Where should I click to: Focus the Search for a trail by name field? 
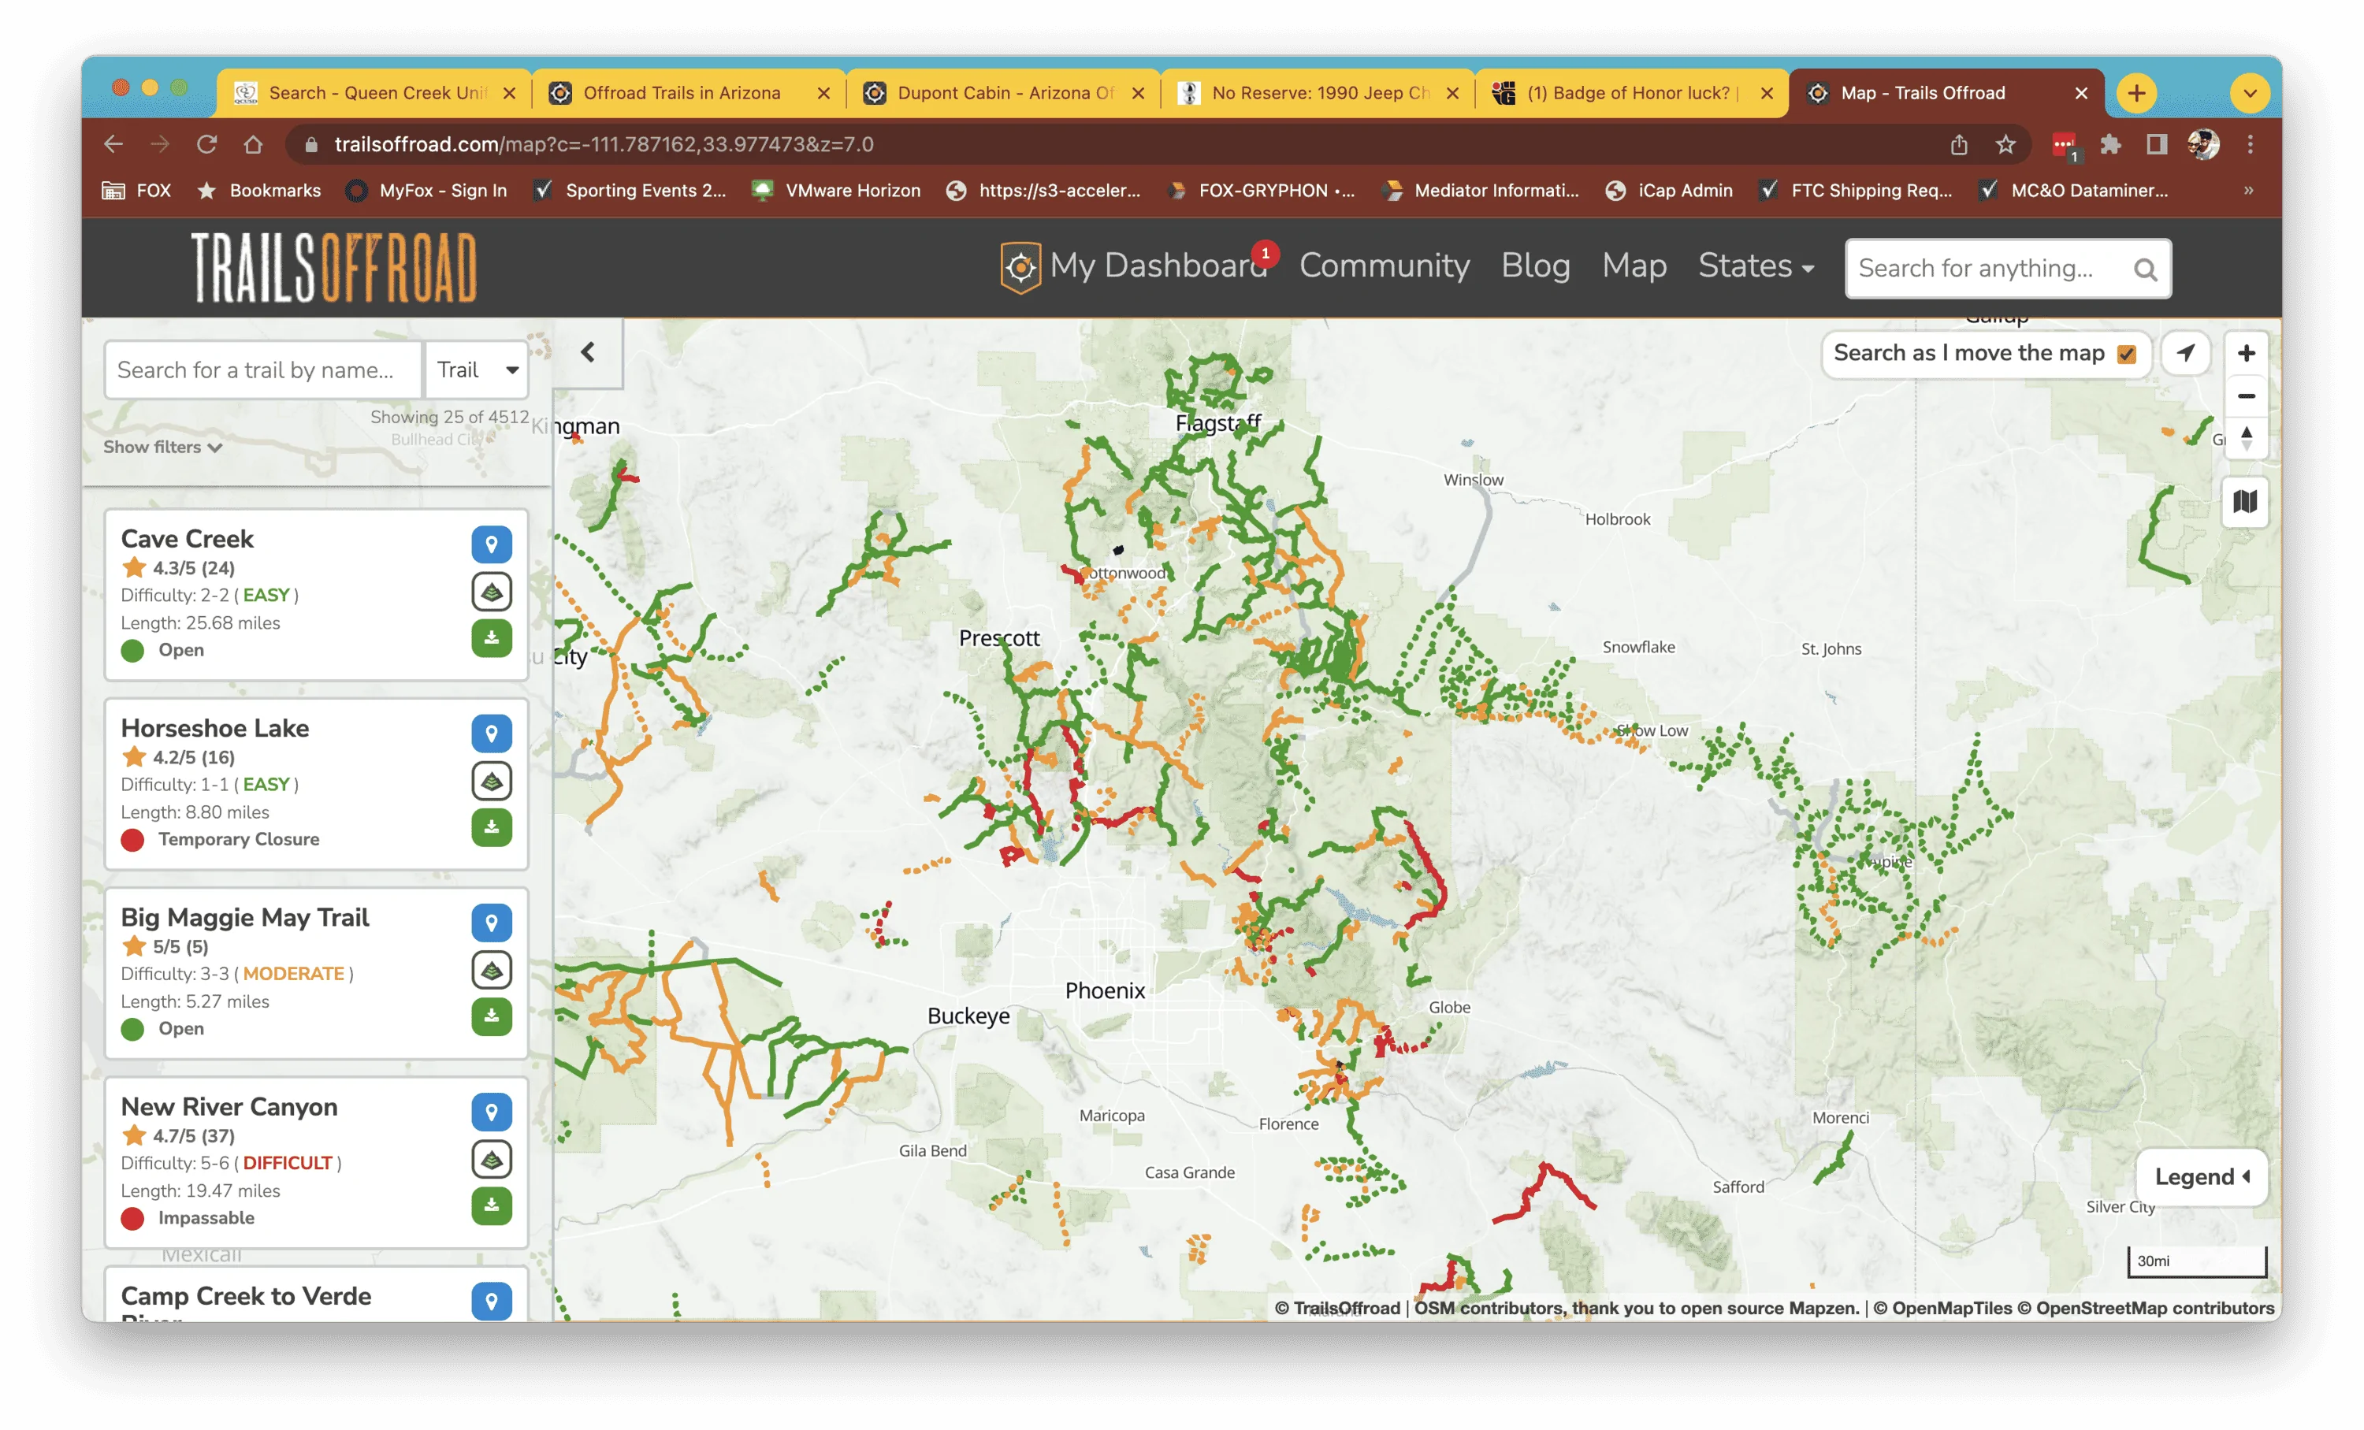pyautogui.click(x=263, y=370)
